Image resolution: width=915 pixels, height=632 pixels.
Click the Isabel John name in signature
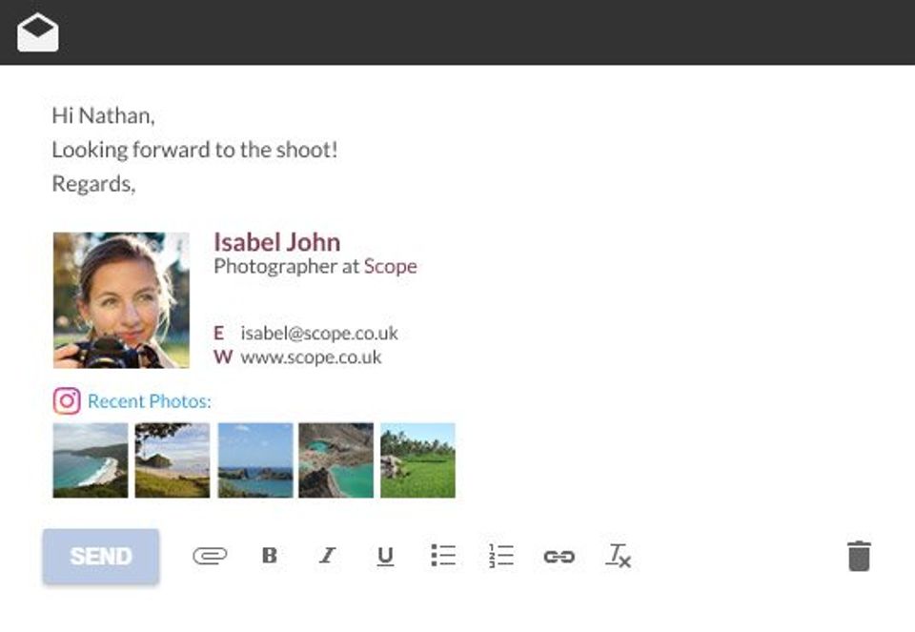[277, 242]
